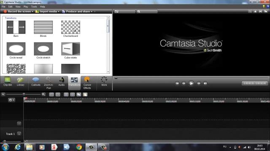270x151 pixels.
Task: Toggle crop mode in preview toolbar
Action: [x=250, y=11]
